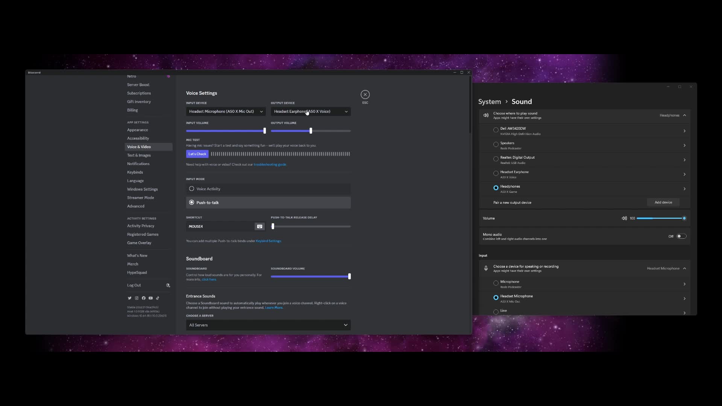Click the MOUSE4 shortcut input field

point(218,226)
